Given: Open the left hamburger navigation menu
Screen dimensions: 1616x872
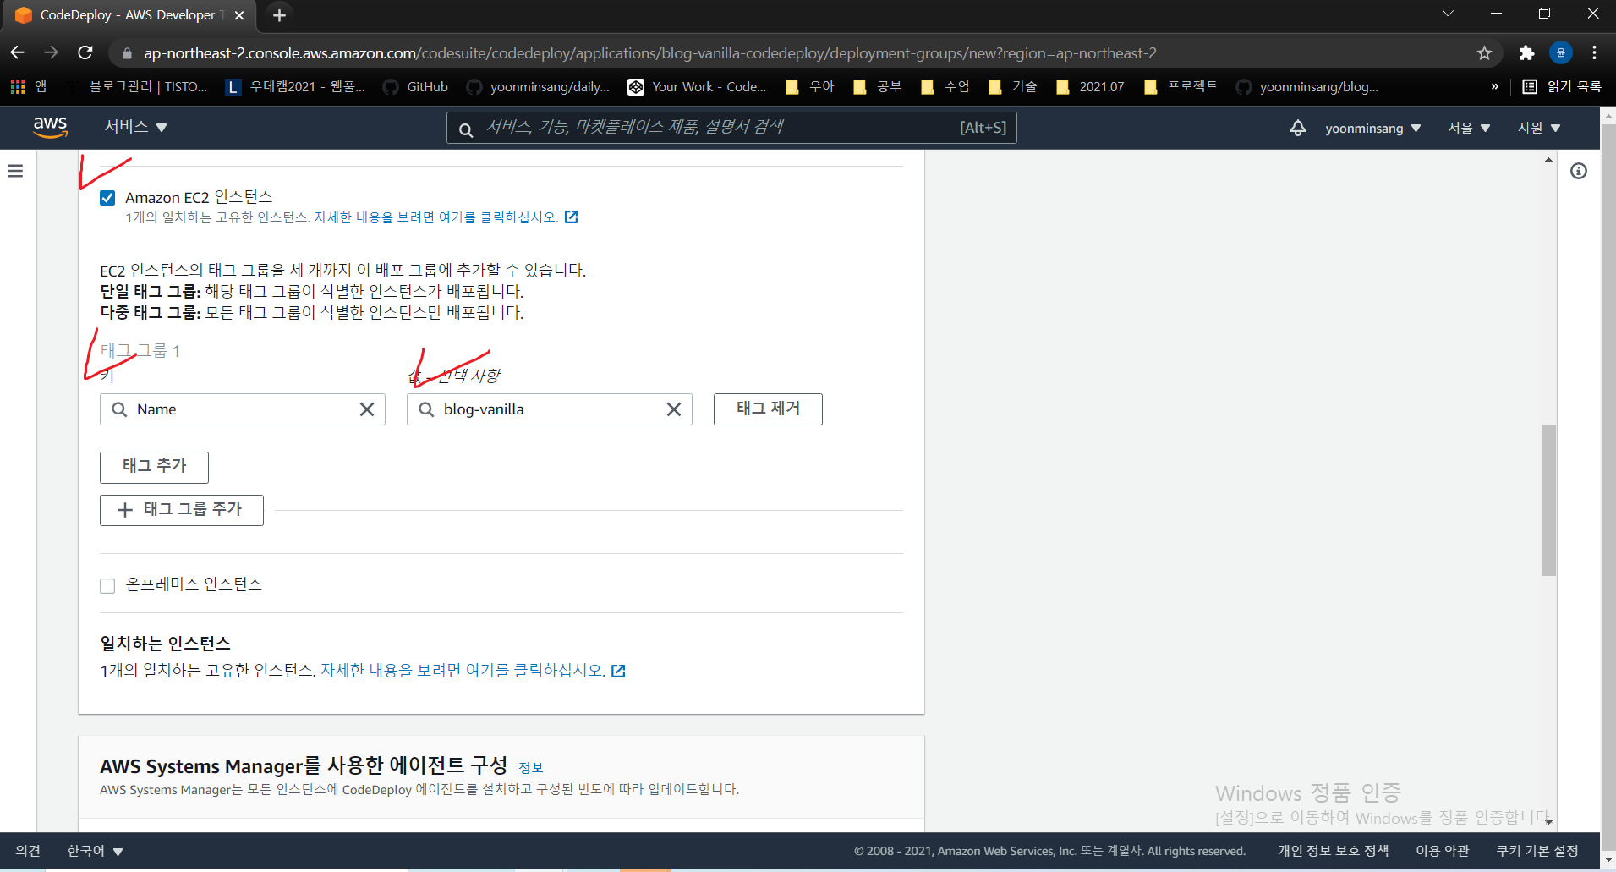Looking at the screenshot, I should point(15,171).
